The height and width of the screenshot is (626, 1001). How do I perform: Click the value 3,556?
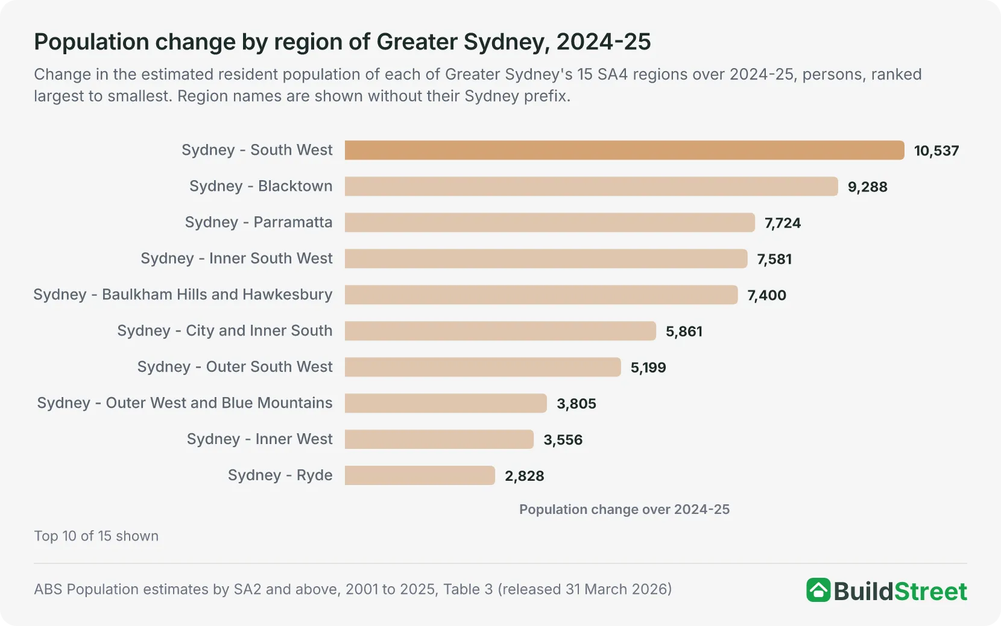[x=563, y=440]
